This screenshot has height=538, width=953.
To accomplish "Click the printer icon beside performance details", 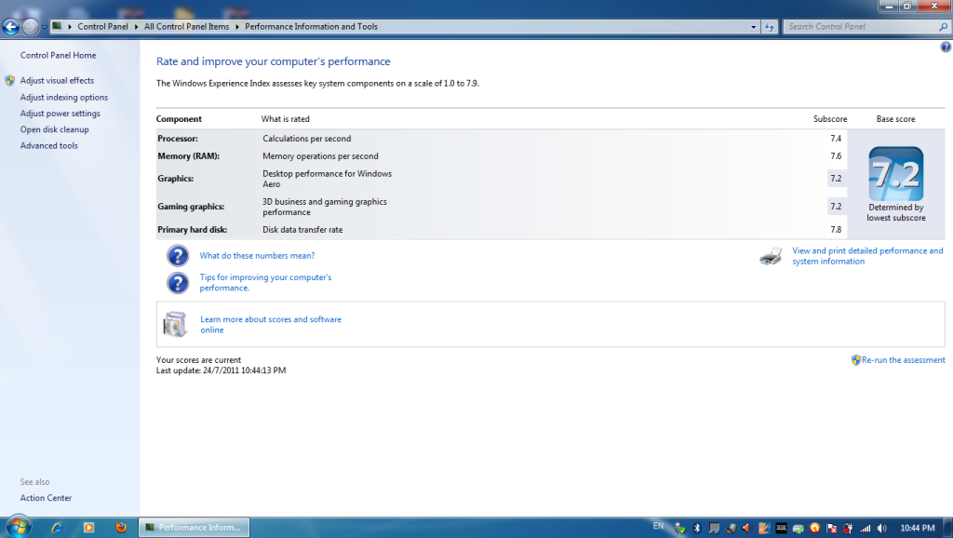I will [x=771, y=257].
